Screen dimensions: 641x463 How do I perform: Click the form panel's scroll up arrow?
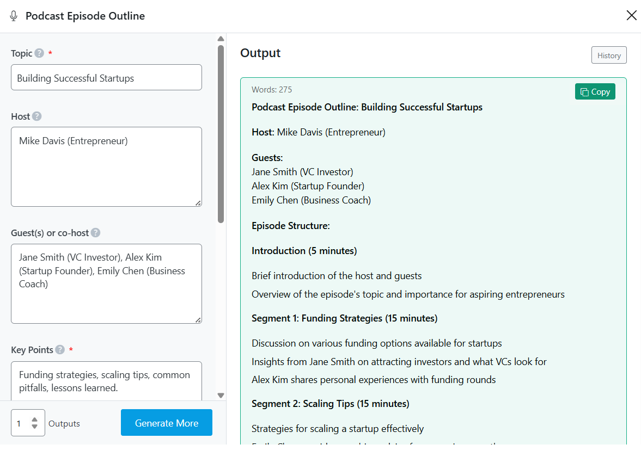[221, 39]
